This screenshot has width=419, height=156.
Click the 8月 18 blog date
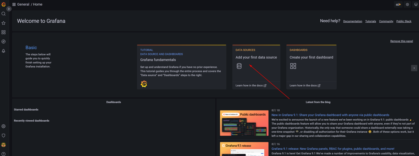[x=276, y=110]
